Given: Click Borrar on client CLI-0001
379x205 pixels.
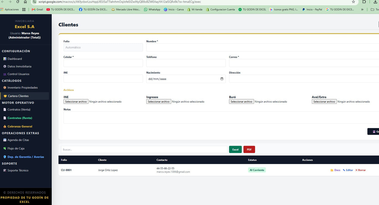Looking at the screenshot, I should tap(360, 170).
